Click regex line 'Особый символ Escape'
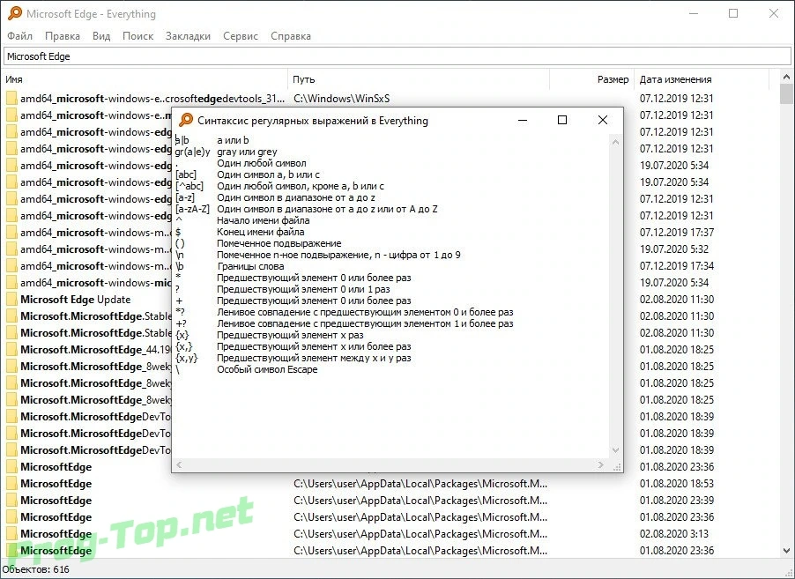795x579 pixels. pyautogui.click(x=267, y=369)
